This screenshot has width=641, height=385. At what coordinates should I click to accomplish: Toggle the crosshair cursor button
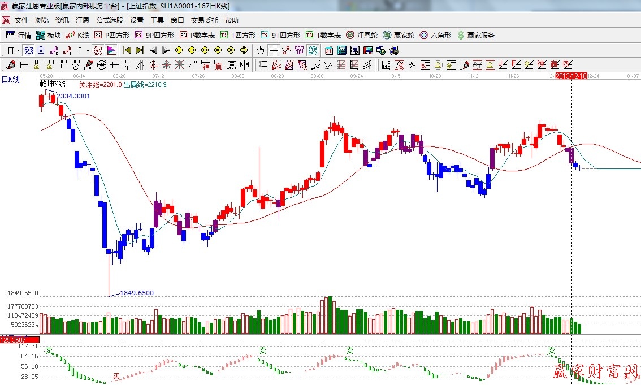point(274,50)
